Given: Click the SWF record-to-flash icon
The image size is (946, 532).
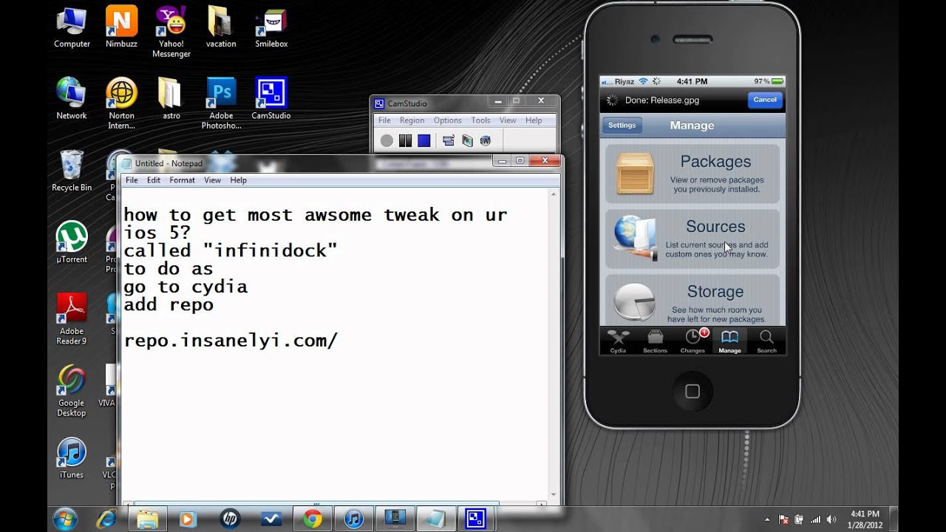Looking at the screenshot, I should point(485,140).
